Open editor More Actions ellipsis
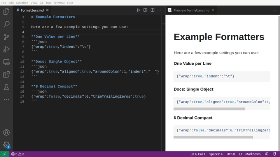The width and height of the screenshot is (280, 157). (159, 10)
